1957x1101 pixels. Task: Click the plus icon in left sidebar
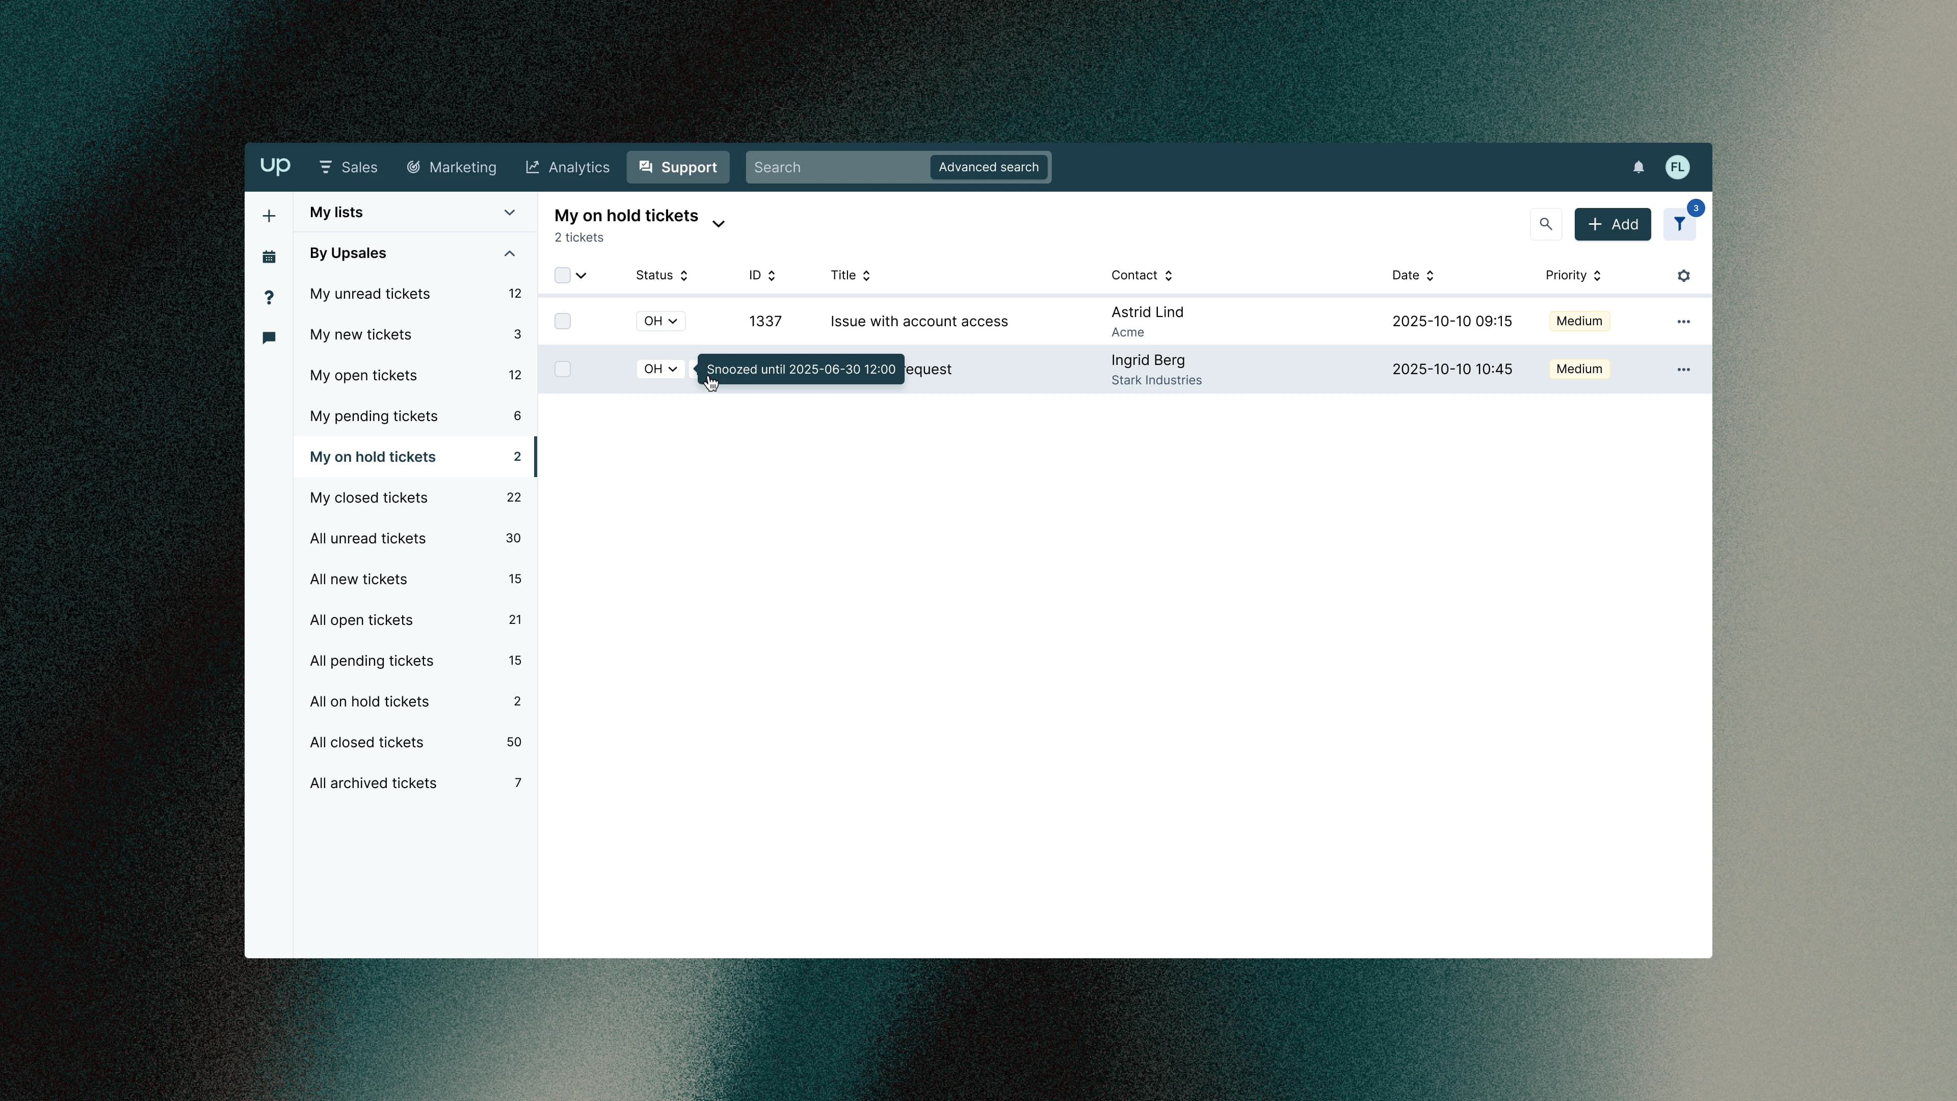click(x=269, y=217)
